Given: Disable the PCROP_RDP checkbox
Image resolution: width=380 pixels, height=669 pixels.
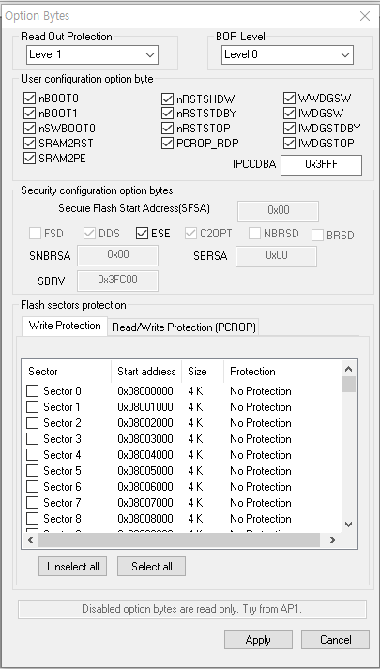Looking at the screenshot, I should (167, 143).
